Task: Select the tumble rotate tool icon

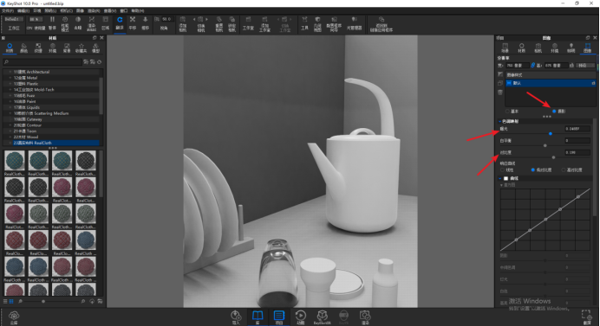Action: [x=120, y=20]
